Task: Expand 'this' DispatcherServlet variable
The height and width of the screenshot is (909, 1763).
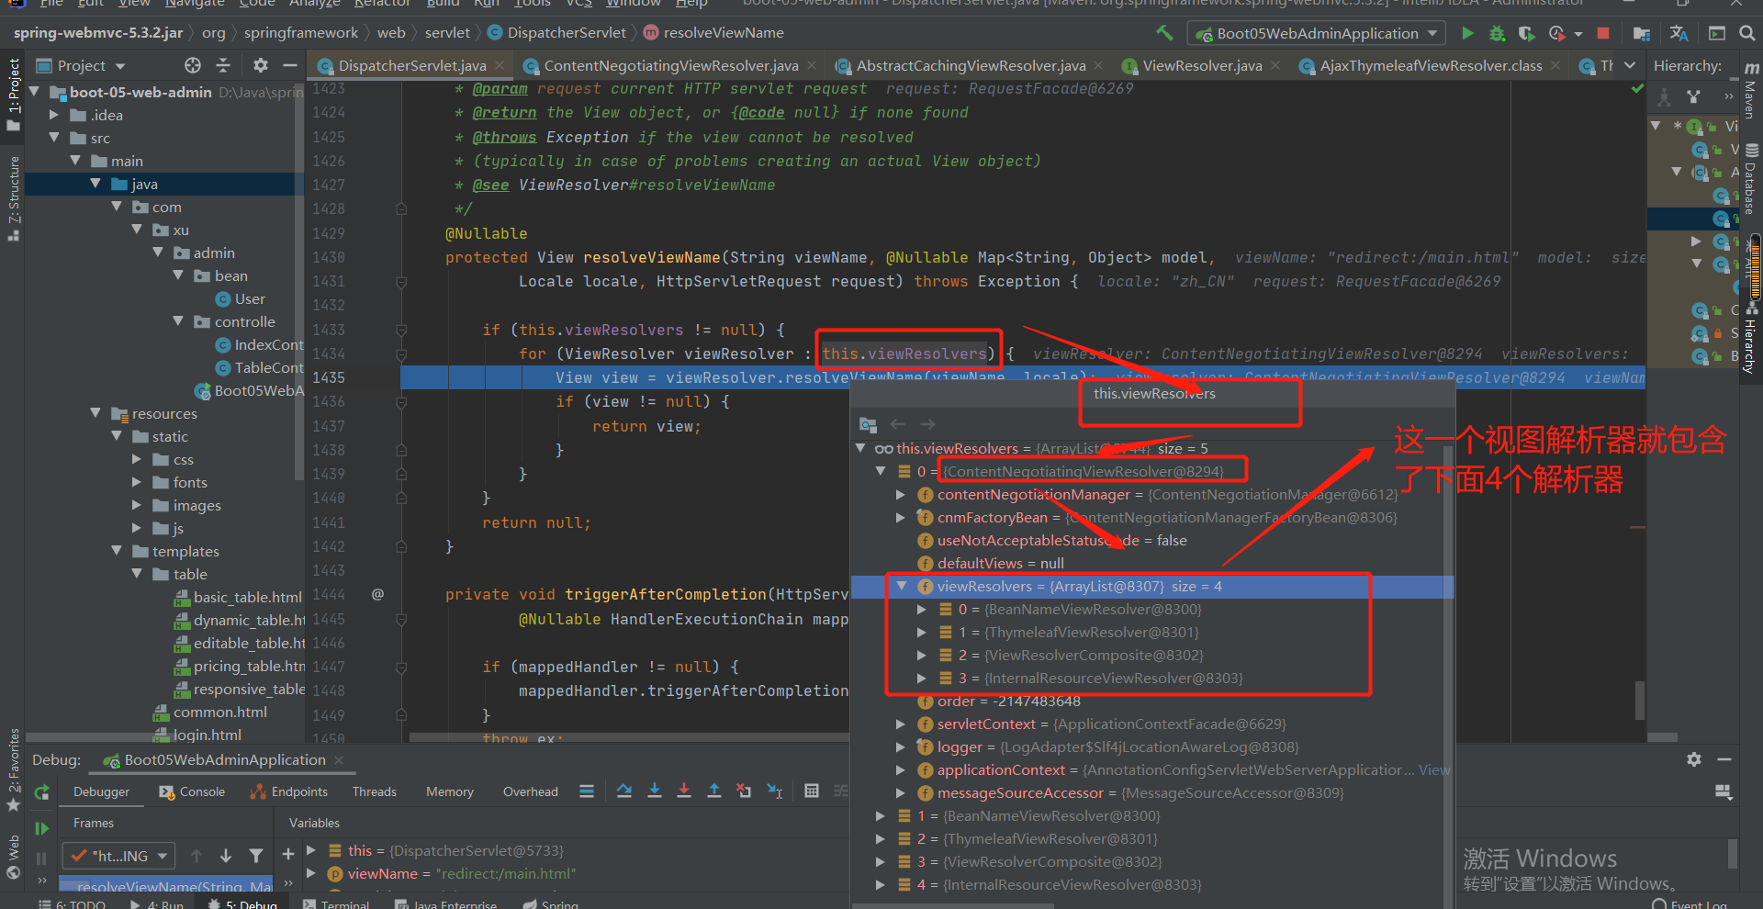Action: tap(311, 850)
